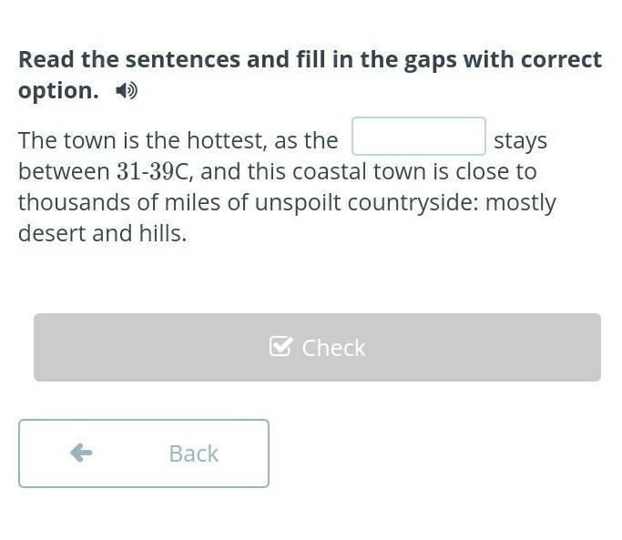This screenshot has width=622, height=540.
Task: Play the audio with the speaker icon
Action: [x=127, y=90]
